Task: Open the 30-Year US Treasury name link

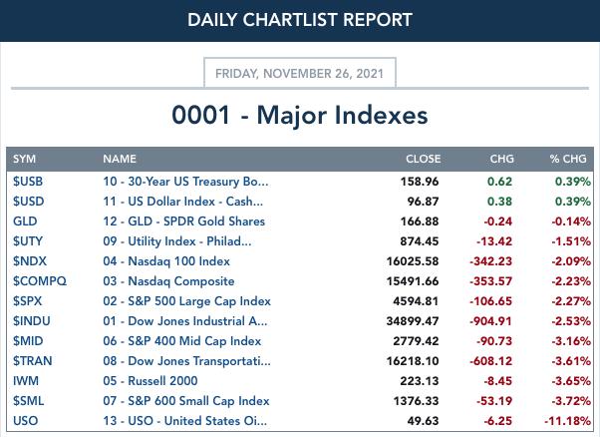Action: 185,182
